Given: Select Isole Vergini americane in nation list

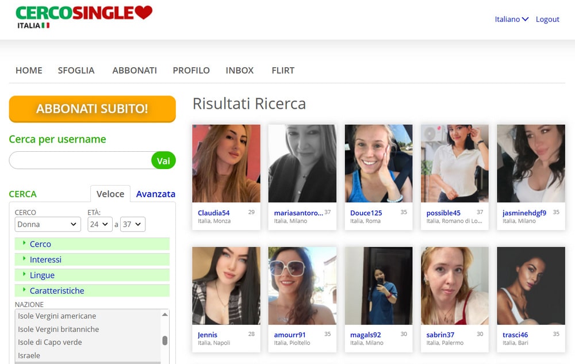Looking at the screenshot, I should point(88,316).
